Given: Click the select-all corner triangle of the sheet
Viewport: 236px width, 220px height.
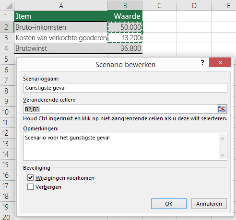Looking at the screenshot, I should click(x=9, y=6).
